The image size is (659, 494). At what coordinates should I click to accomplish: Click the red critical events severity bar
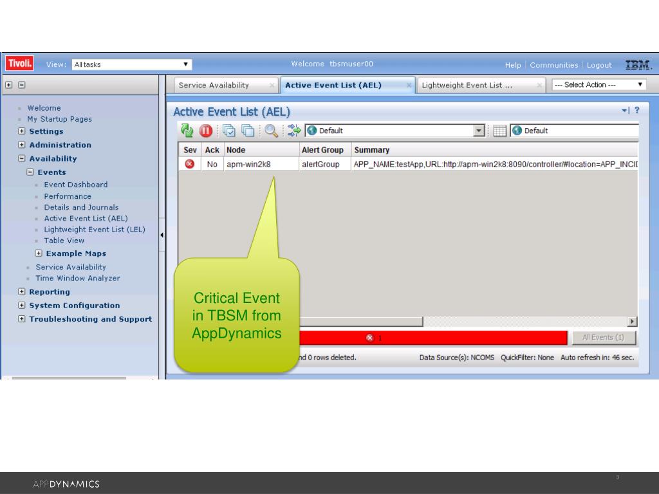pos(433,338)
